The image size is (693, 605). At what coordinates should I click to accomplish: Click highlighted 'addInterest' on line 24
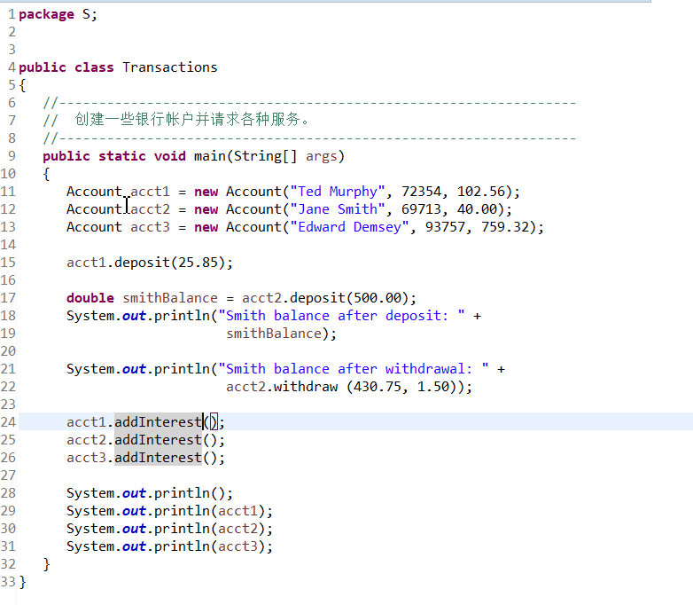159,421
